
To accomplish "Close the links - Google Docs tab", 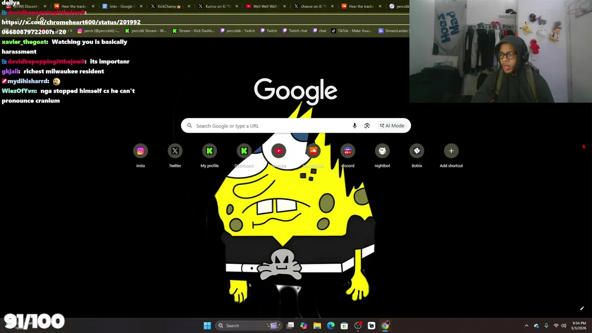I will 141,6.
